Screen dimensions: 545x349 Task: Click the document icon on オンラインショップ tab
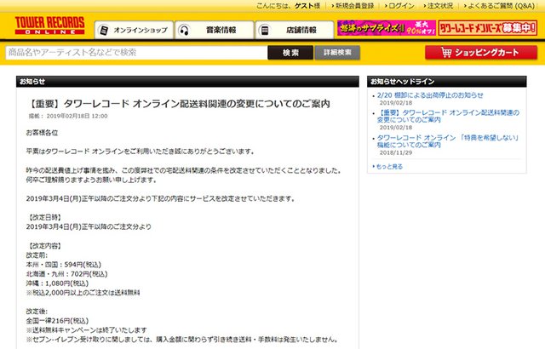pos(104,31)
